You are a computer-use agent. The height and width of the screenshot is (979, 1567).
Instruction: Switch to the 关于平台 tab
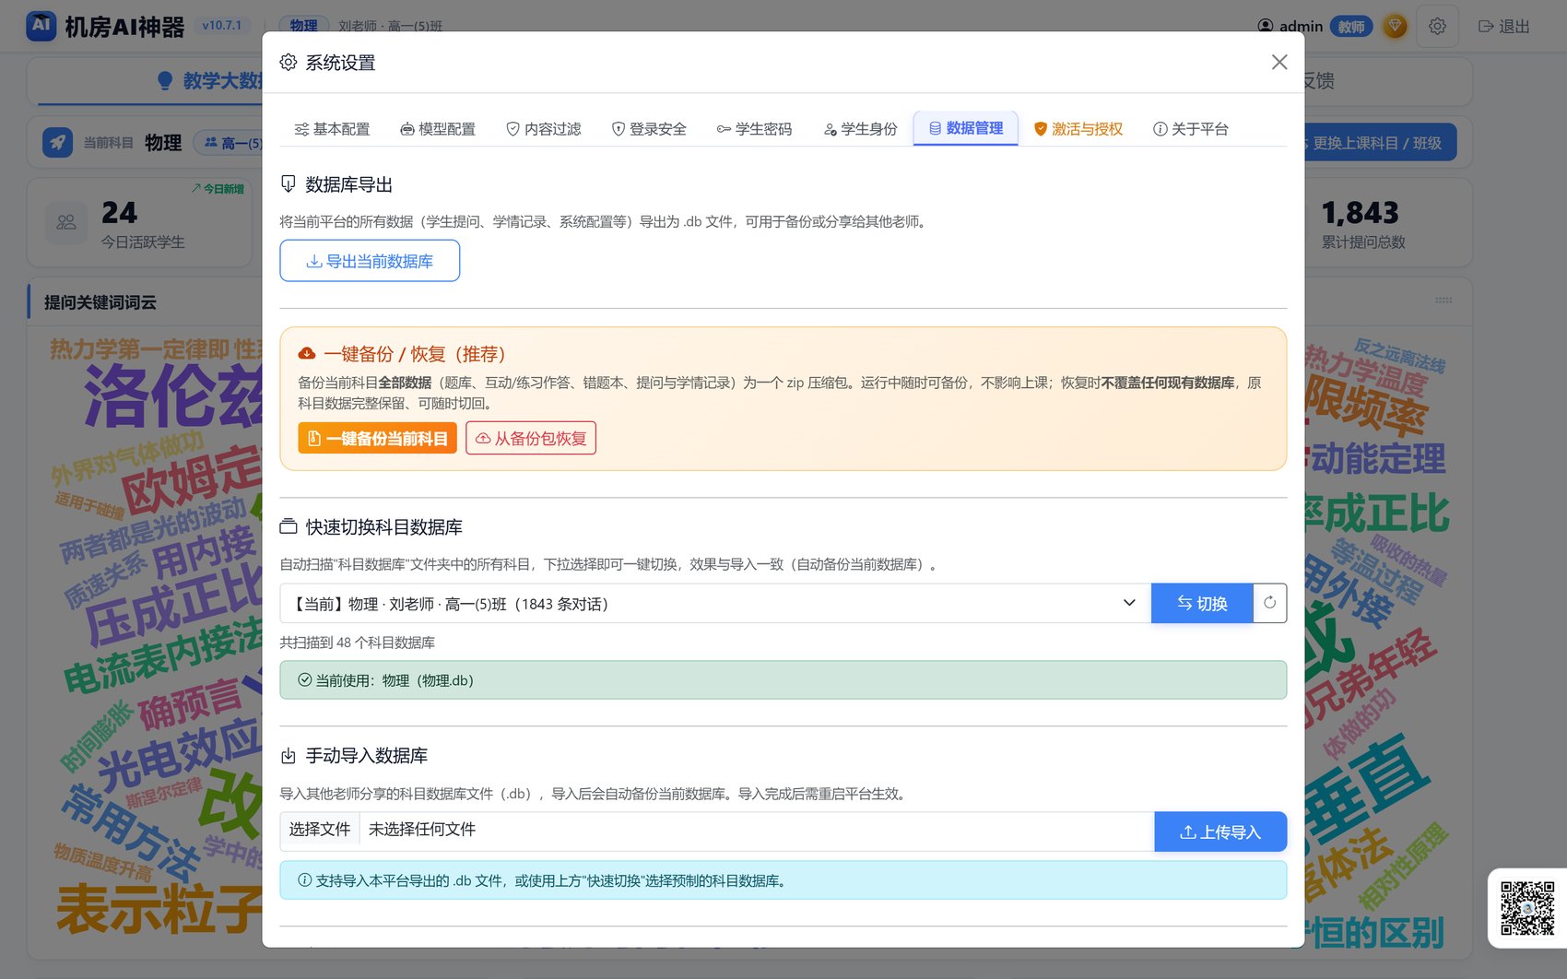[1191, 129]
